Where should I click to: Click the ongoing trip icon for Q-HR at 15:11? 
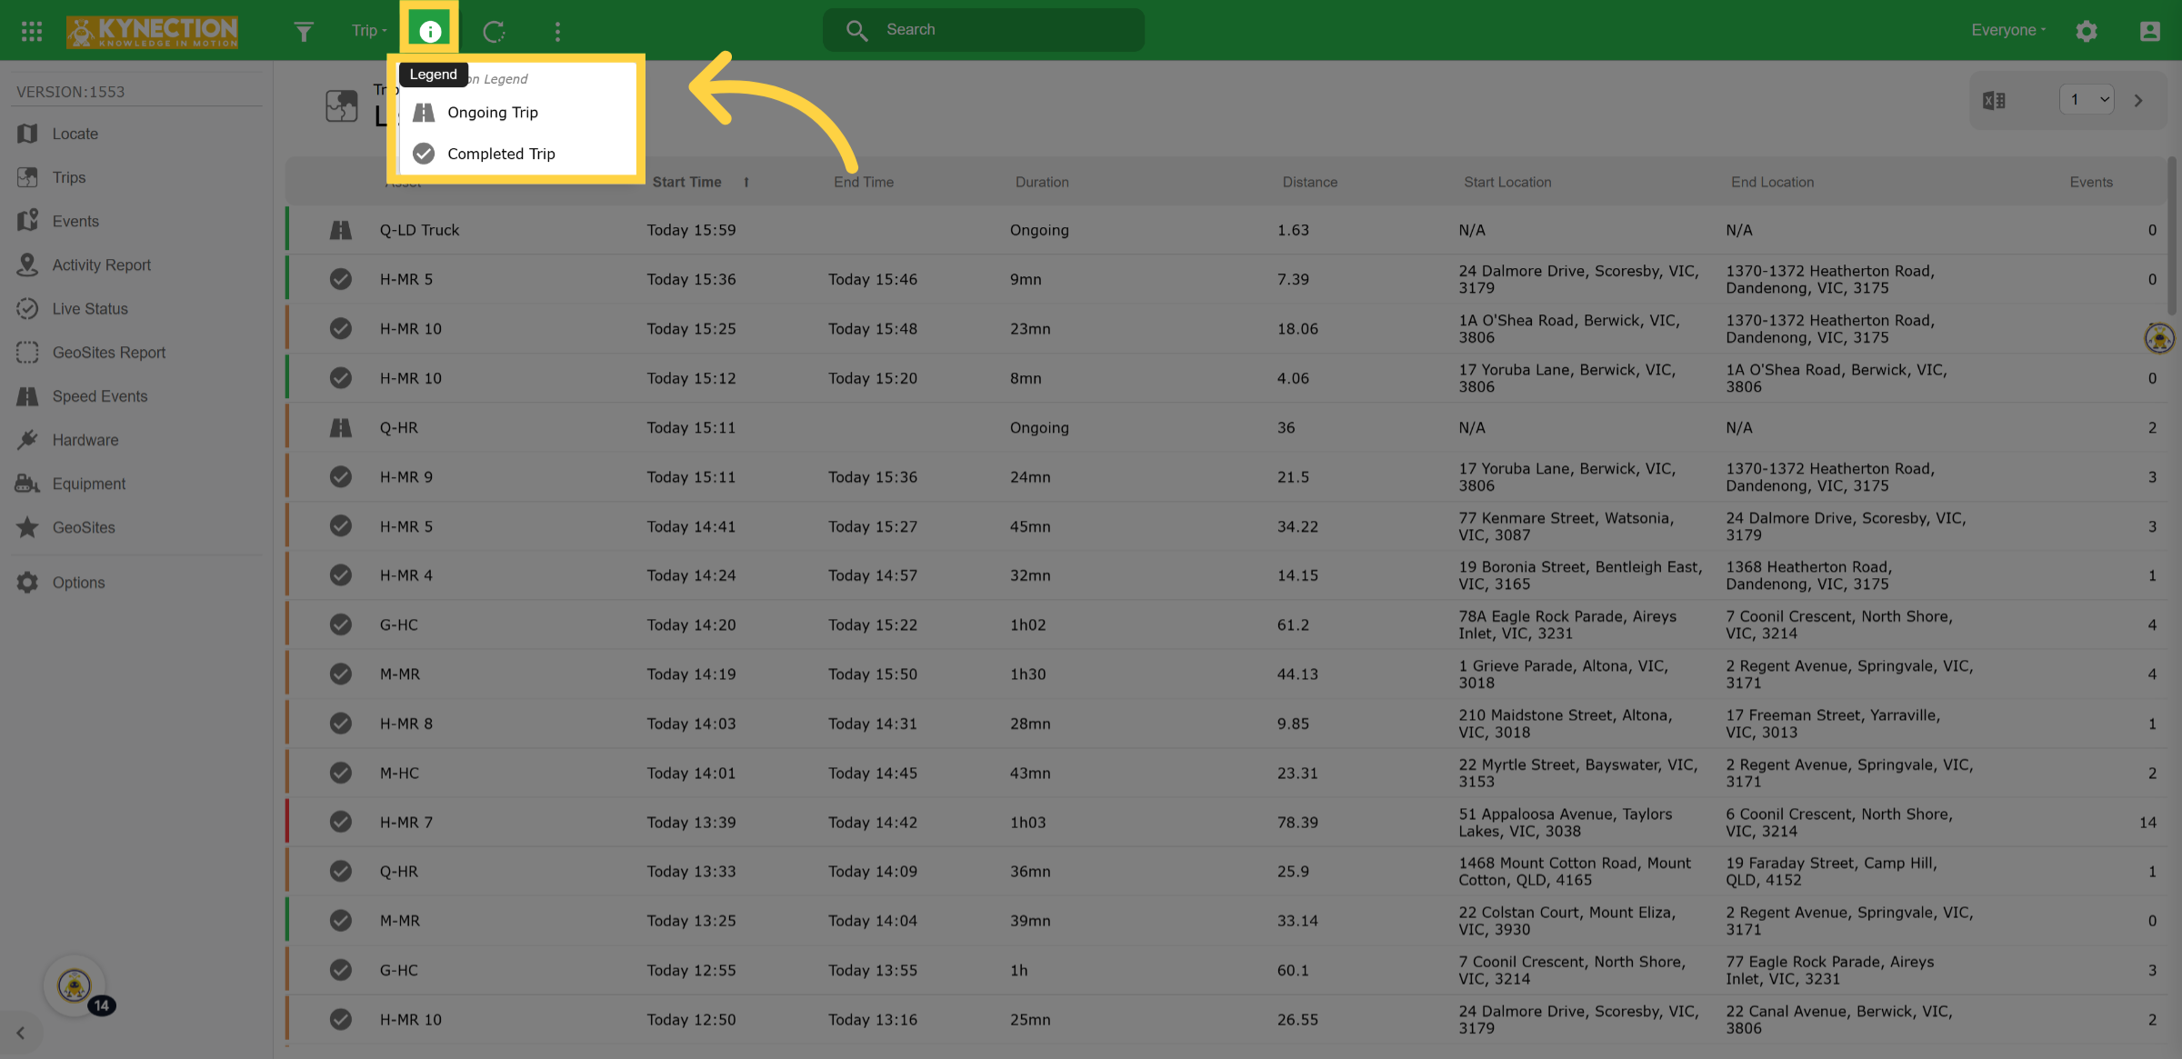(341, 427)
